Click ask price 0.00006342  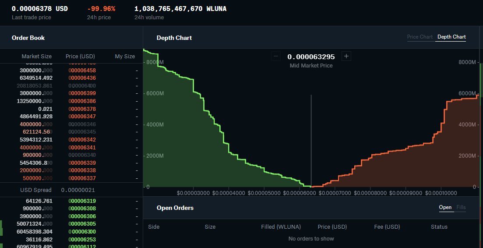tap(82, 140)
